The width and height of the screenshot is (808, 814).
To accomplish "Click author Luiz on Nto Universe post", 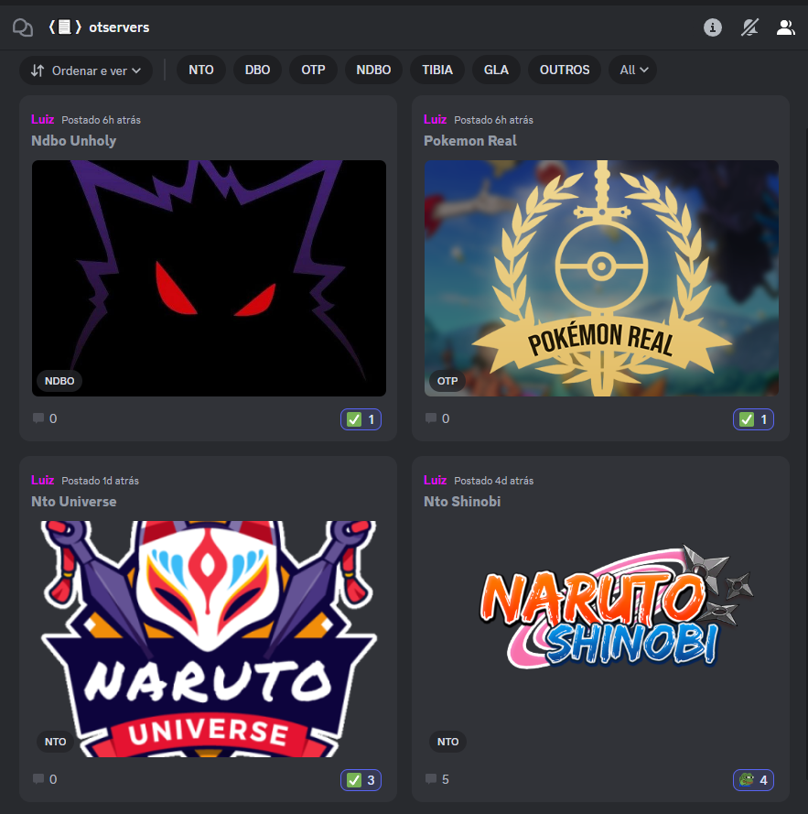I will coord(43,480).
